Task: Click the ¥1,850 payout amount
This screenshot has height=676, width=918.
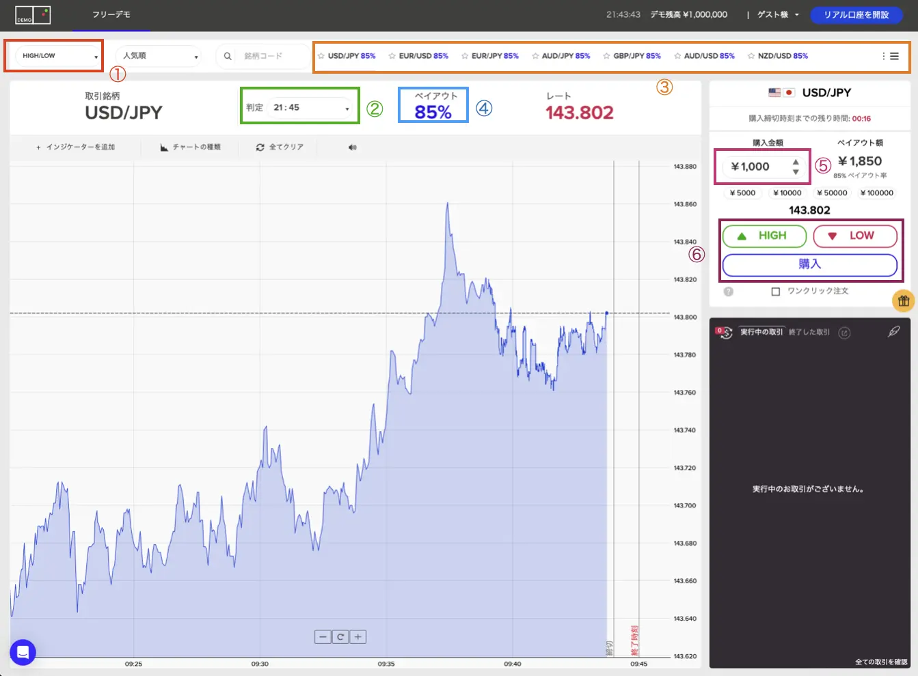Action: tap(860, 161)
